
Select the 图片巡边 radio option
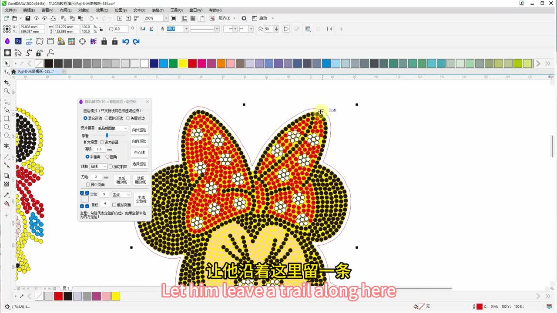(107, 118)
